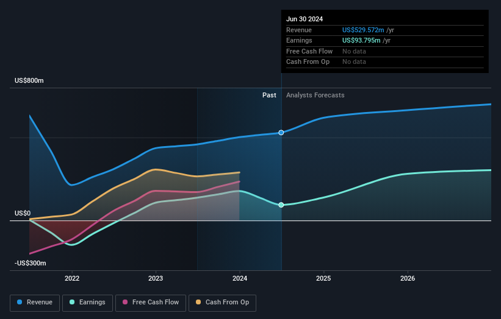Image resolution: width=501 pixels, height=319 pixels.
Task: Toggle the Free Cash Flow legend series
Action: tap(151, 303)
